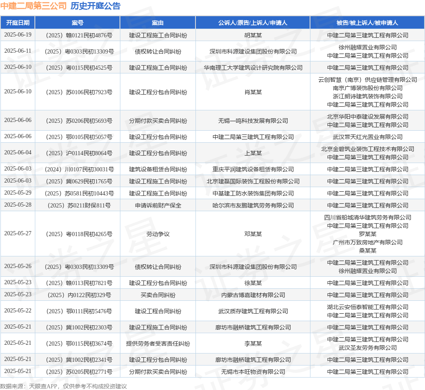
Task: Click plaintiff 邓某某
Action: [x=253, y=234]
